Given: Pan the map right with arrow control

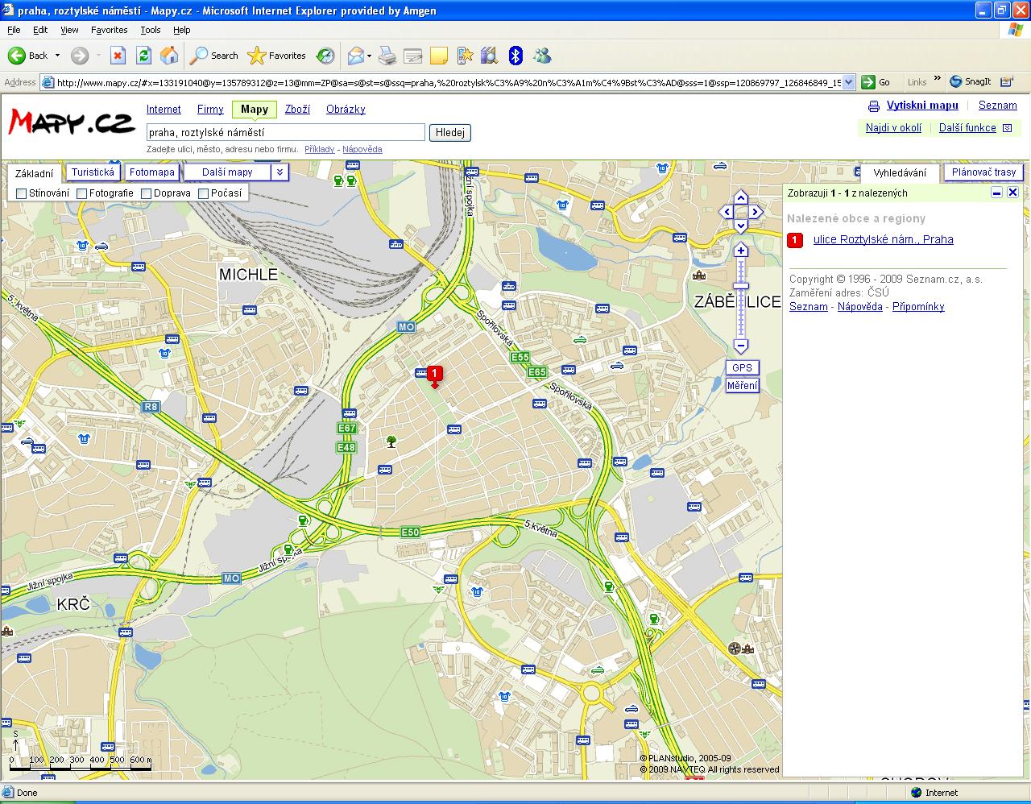Looking at the screenshot, I should [756, 213].
